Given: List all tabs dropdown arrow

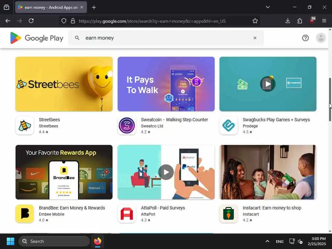Looking at the screenshot, I should (x=267, y=7).
